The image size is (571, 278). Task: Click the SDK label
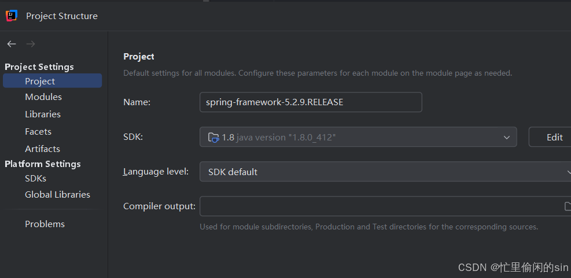(x=133, y=137)
